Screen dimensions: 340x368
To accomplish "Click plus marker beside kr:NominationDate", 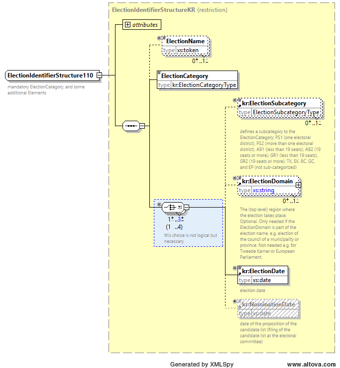I will 234,301.
